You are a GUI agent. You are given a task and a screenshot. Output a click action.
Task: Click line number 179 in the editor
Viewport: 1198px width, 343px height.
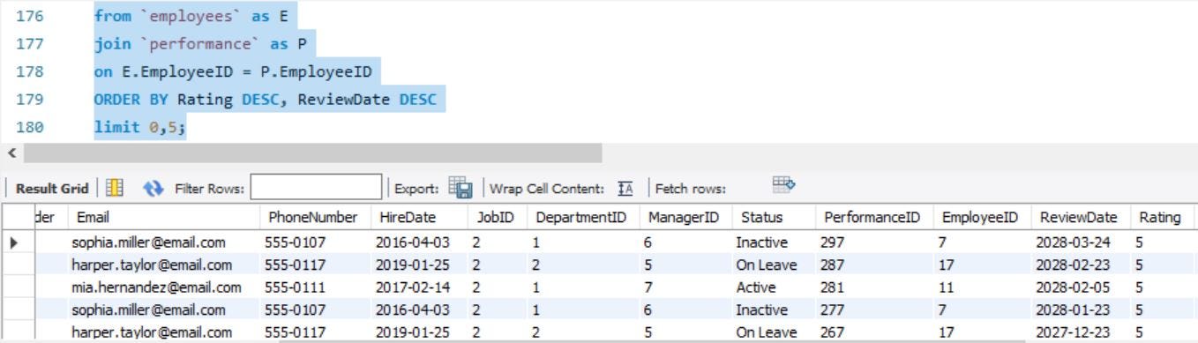[x=30, y=100]
